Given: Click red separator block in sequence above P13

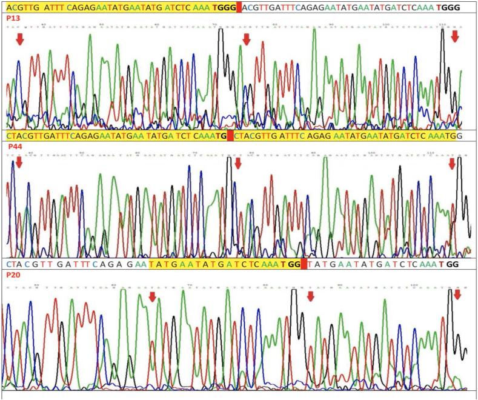Looking at the screenshot, I should point(239,8).
